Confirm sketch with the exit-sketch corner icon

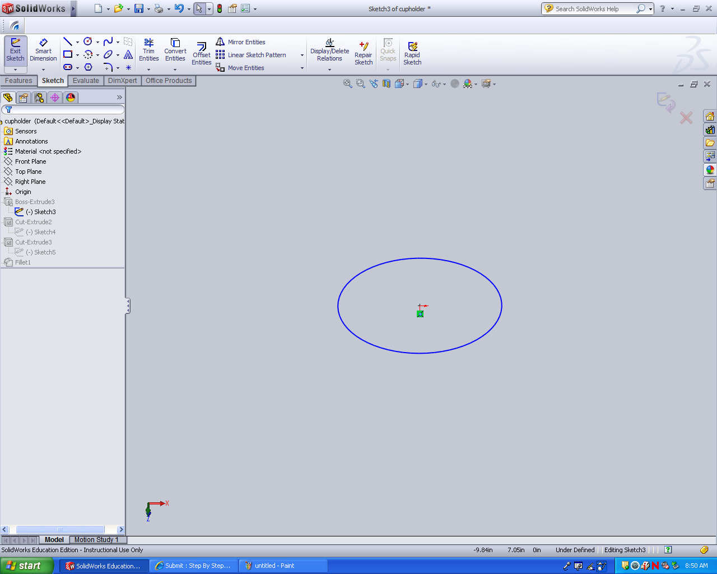tap(665, 101)
